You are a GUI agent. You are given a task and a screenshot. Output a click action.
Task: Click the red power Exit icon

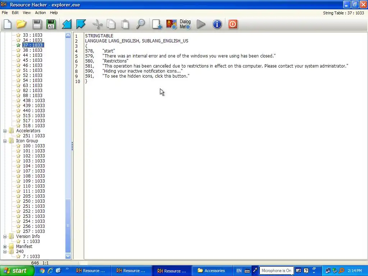233,24
